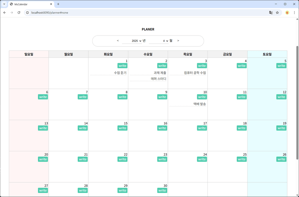Click write button for April 10
Screen dimensions: 299x197
(202, 97)
